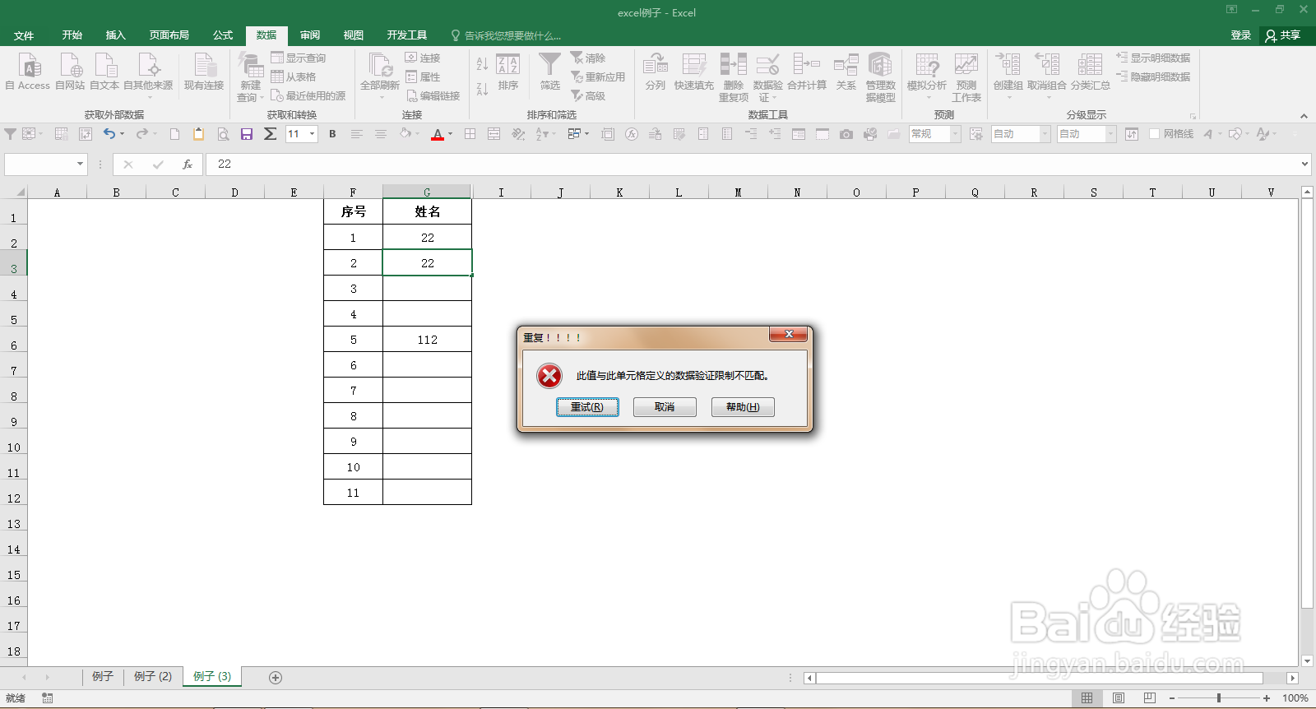Sort ascending A to Z icon
Screen dimensions: 1316x709
pyautogui.click(x=482, y=64)
